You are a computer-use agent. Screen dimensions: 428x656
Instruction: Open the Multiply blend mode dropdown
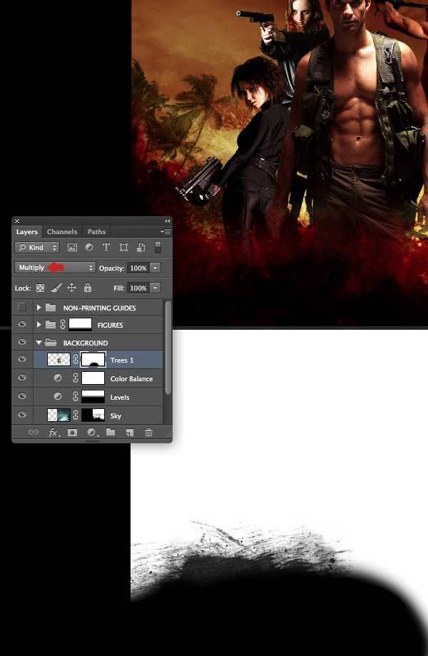pyautogui.click(x=55, y=268)
